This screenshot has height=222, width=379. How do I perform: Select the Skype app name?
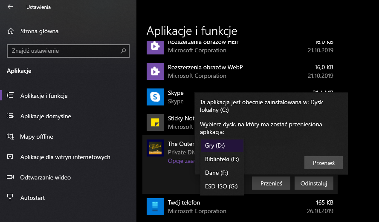(x=176, y=93)
